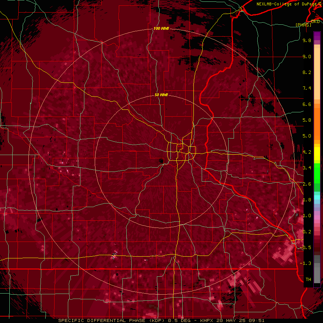This screenshot has height=323, width=323.
Task: Click the '0.2' scale value
Action: tap(307, 232)
